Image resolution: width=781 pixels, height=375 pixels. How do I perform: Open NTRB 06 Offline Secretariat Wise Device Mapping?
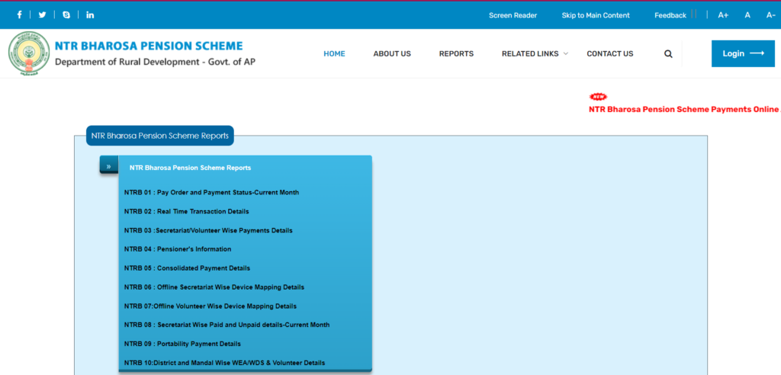[x=214, y=287]
